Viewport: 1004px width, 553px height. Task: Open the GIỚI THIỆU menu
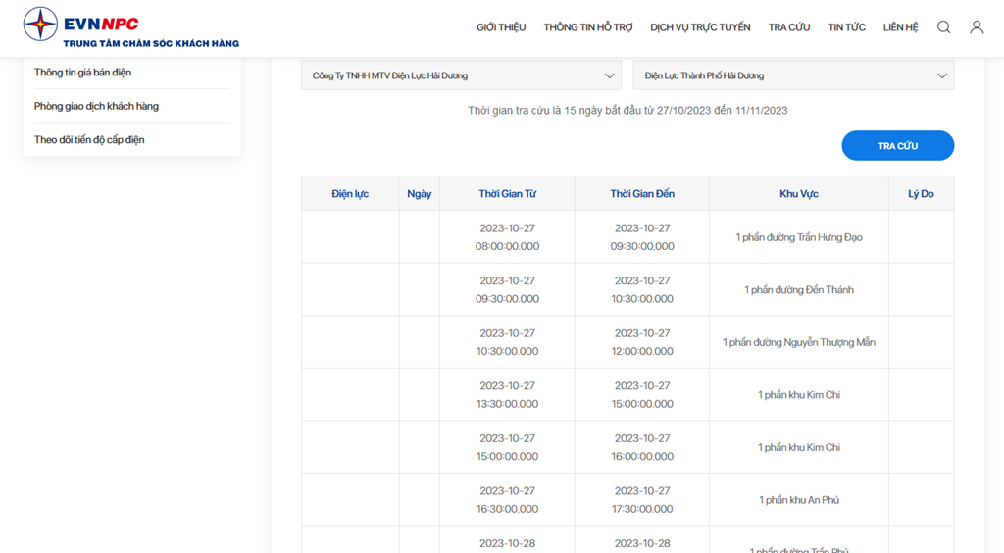point(501,27)
